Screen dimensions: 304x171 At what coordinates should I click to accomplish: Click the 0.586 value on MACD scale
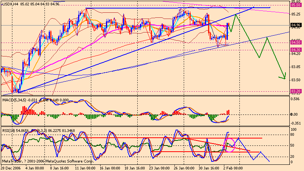(x=296, y=98)
